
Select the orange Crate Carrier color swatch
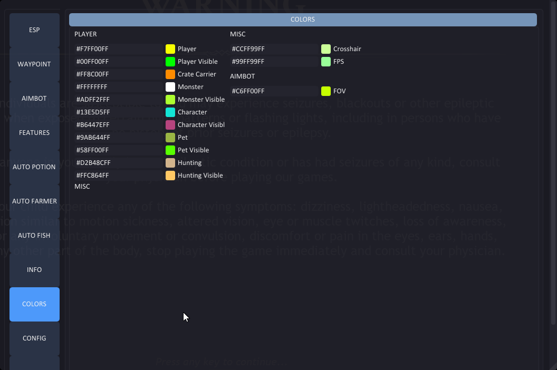(x=170, y=74)
